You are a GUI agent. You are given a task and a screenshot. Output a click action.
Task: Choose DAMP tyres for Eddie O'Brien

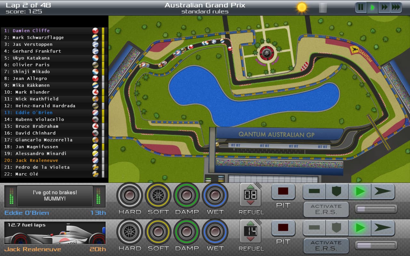pos(186,195)
